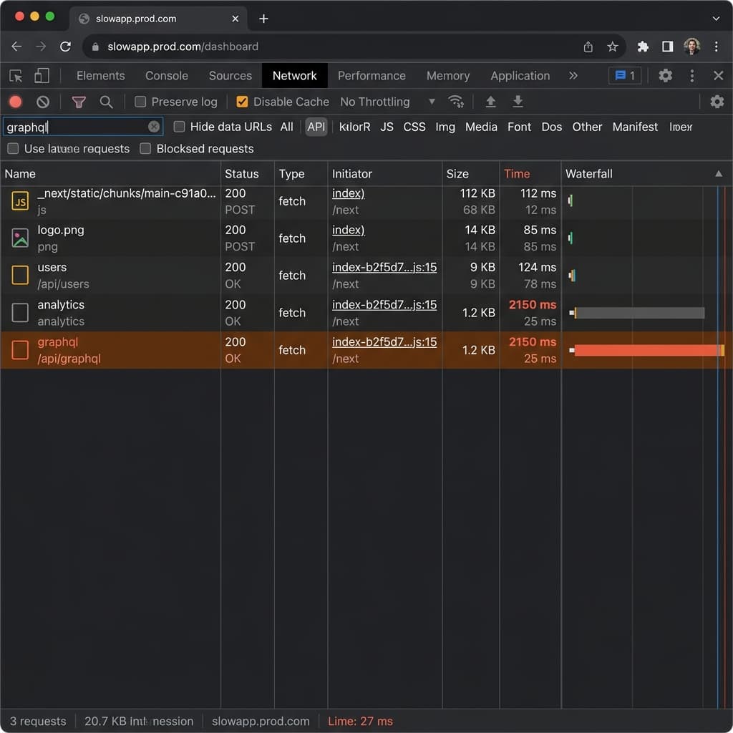Open initiator link in analytics row
The width and height of the screenshot is (733, 733).
[x=384, y=305]
